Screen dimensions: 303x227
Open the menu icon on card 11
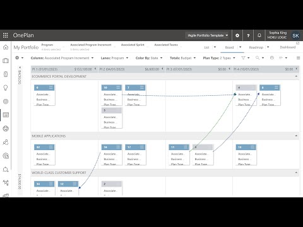[x=186, y=147]
